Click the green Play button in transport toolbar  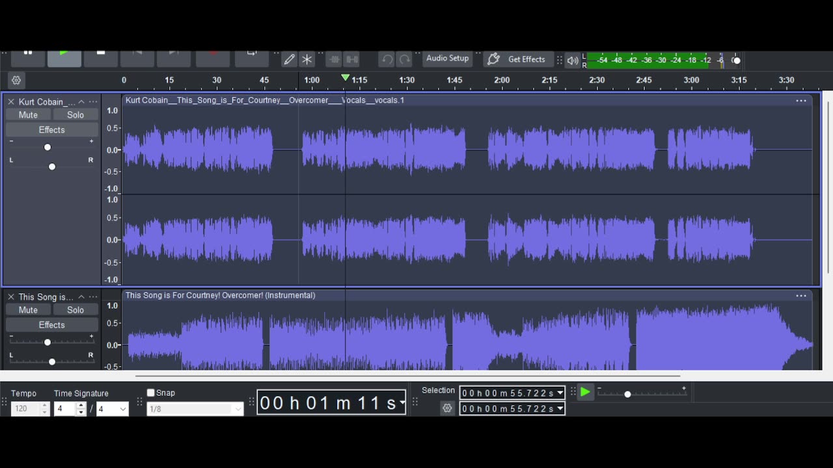[x=64, y=58]
